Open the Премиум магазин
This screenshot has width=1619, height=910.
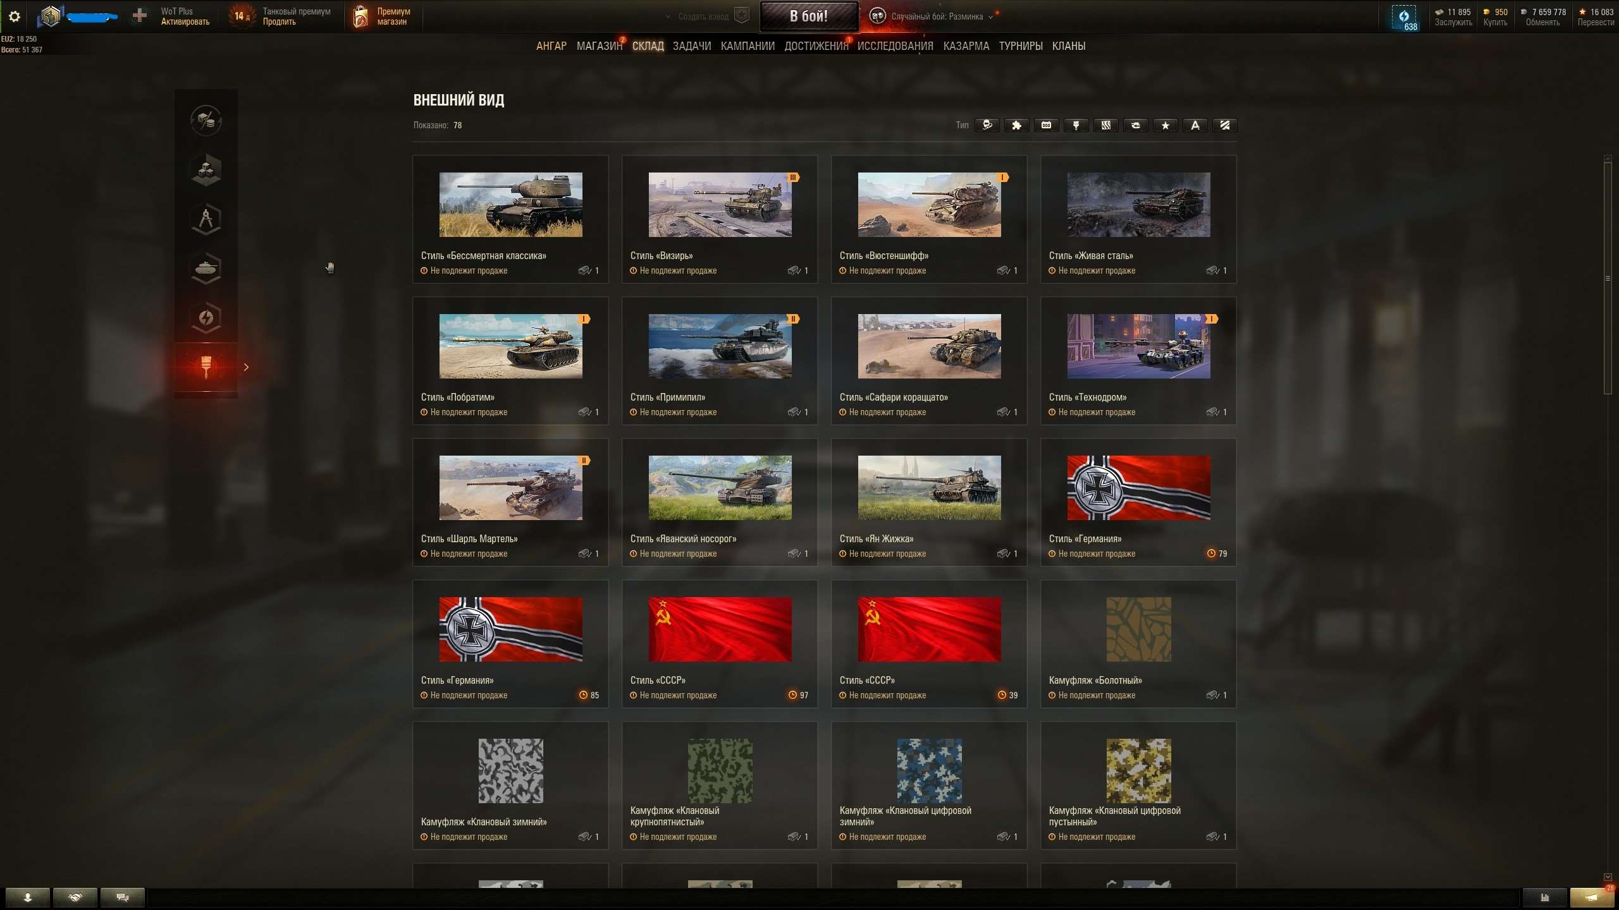coord(382,16)
